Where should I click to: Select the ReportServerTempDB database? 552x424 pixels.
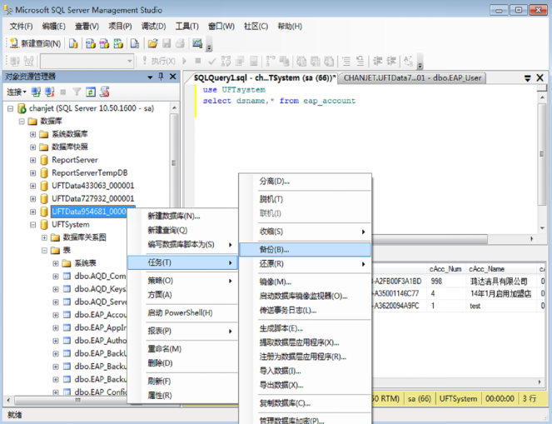tap(89, 173)
